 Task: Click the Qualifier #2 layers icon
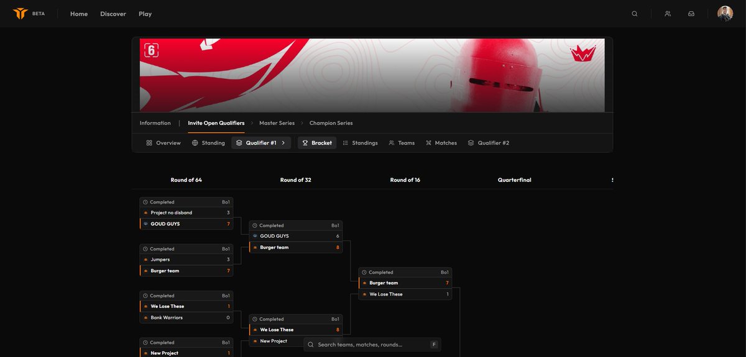[471, 143]
